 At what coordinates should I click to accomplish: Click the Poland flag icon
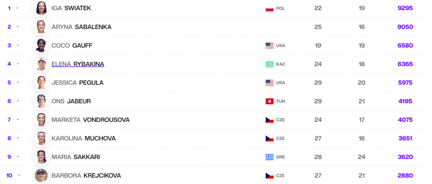tap(270, 8)
